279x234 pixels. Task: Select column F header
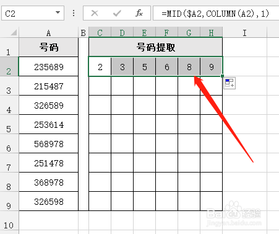(166, 32)
